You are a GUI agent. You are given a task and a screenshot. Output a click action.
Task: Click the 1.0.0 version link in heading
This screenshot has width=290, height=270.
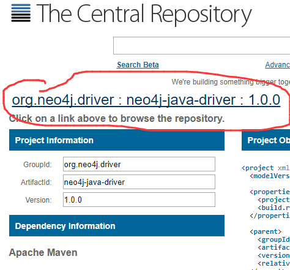264,100
